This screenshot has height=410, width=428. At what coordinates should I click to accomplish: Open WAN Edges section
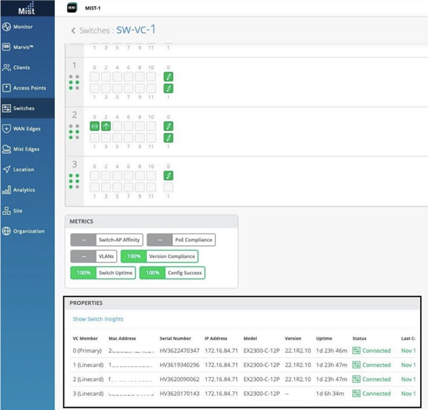(27, 128)
